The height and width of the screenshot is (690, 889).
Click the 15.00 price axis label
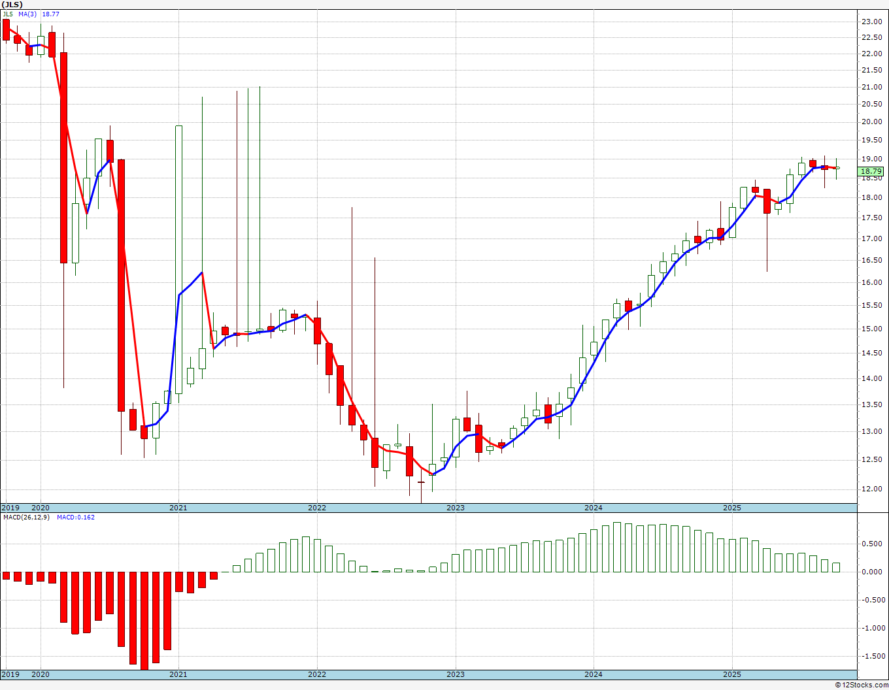pos(872,329)
